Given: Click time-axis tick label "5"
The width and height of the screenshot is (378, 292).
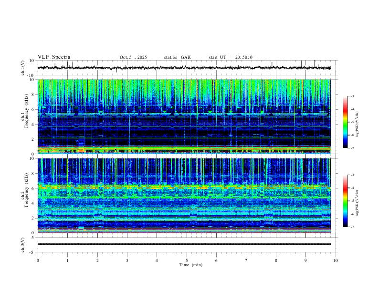Looking at the screenshot, I should coord(187,261).
